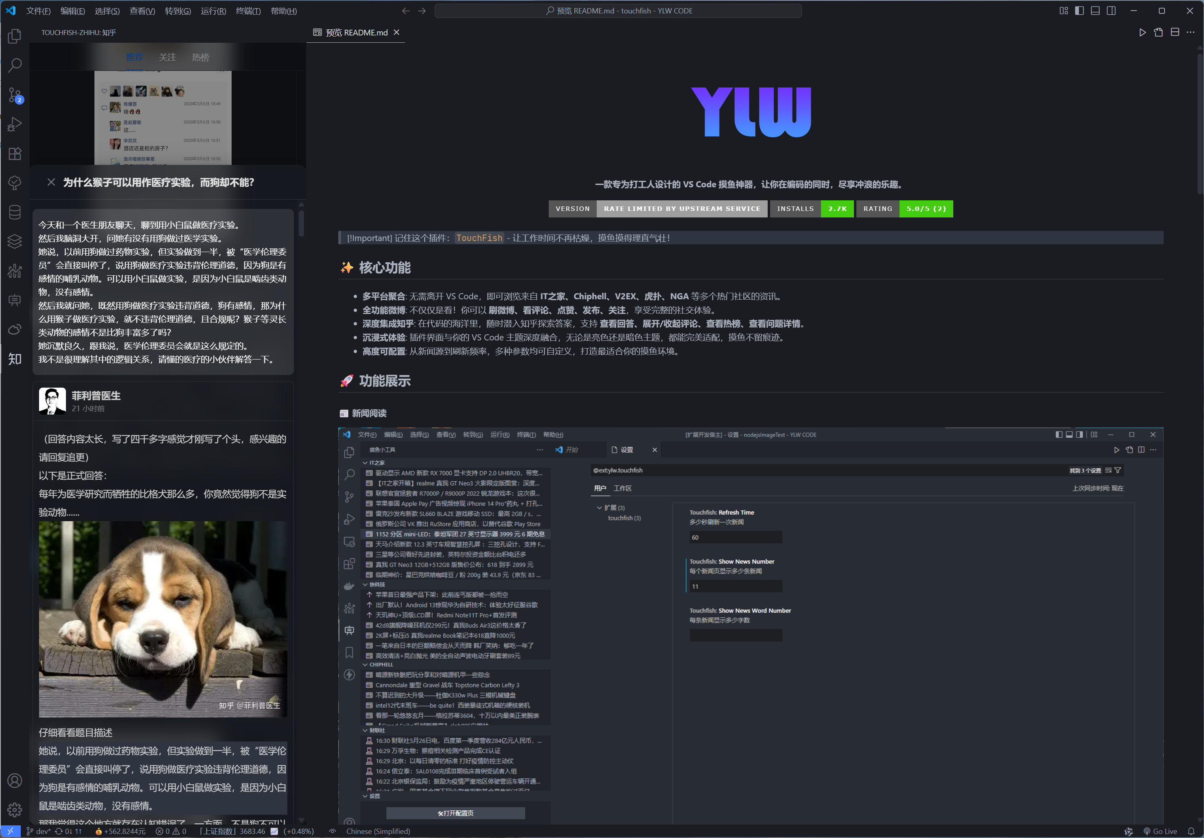Screen dimensions: 1204x838
Task: Open the 运行(R) menu
Action: [213, 11]
